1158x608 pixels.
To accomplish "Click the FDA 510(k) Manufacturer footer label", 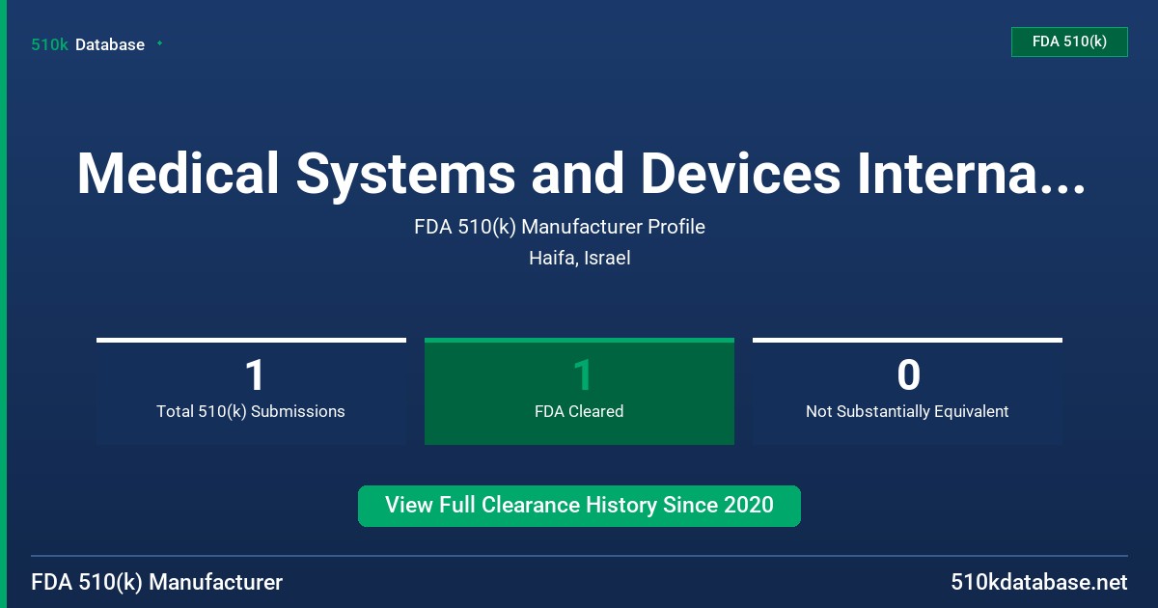I will tap(157, 583).
